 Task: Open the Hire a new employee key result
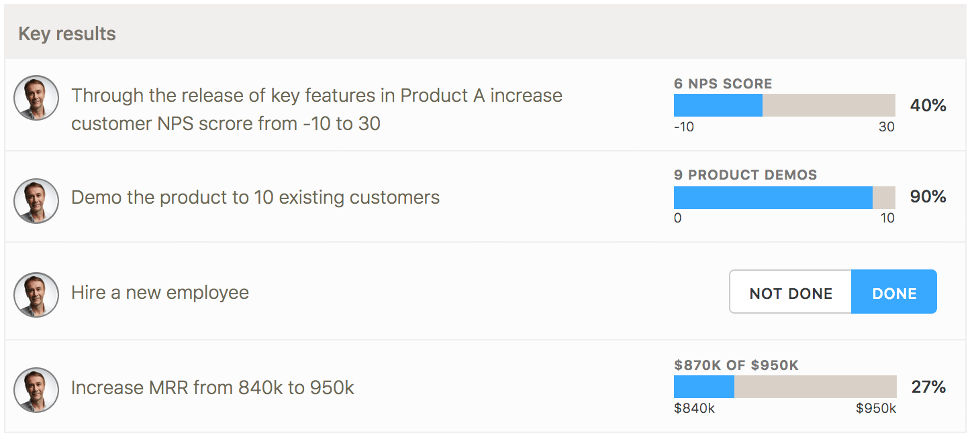(x=160, y=293)
